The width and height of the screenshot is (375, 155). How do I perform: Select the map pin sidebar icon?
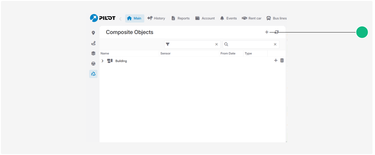click(x=93, y=33)
